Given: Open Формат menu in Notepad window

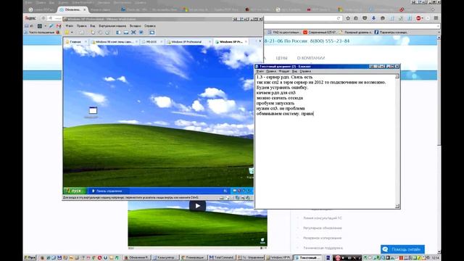Looking at the screenshot, I should pyautogui.click(x=283, y=71).
